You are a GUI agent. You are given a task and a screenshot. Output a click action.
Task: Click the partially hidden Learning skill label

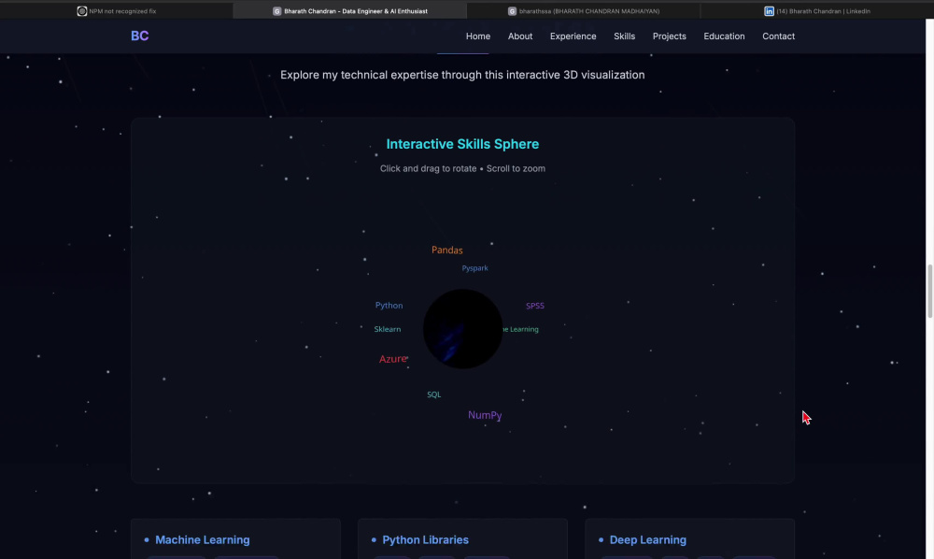pos(520,329)
